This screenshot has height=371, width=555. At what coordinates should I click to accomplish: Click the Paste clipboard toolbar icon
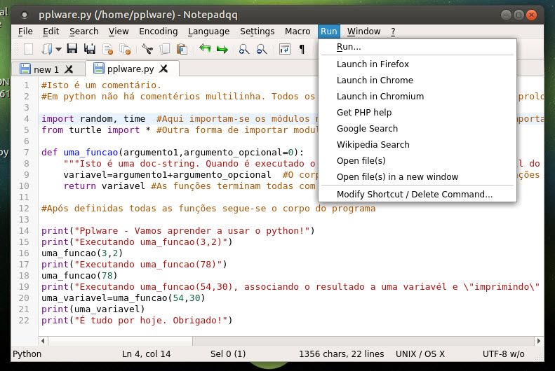(182, 49)
